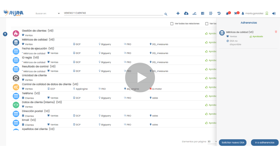The height and width of the screenshot is (155, 280).
Task: Click the 'Solicitar nuevo DSA' button
Action: coord(232,143)
